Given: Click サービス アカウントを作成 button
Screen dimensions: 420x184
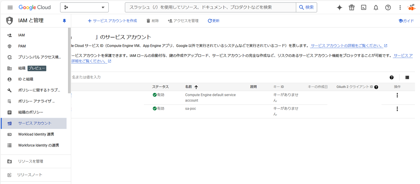Looking at the screenshot, I should click(x=112, y=21).
